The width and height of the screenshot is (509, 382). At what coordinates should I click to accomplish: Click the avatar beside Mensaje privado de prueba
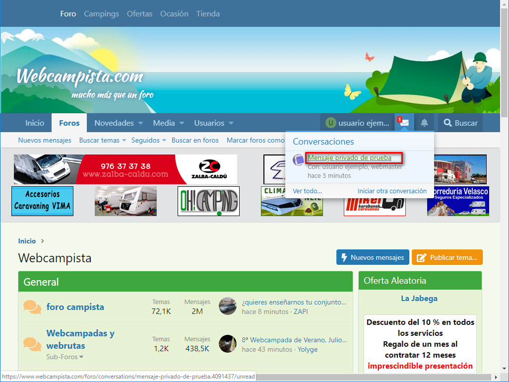(x=298, y=159)
